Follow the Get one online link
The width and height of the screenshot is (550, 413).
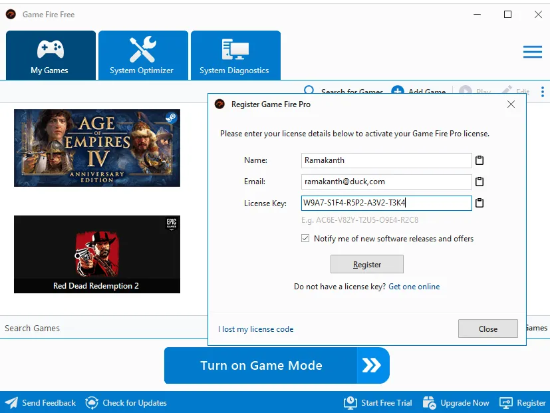(x=414, y=287)
